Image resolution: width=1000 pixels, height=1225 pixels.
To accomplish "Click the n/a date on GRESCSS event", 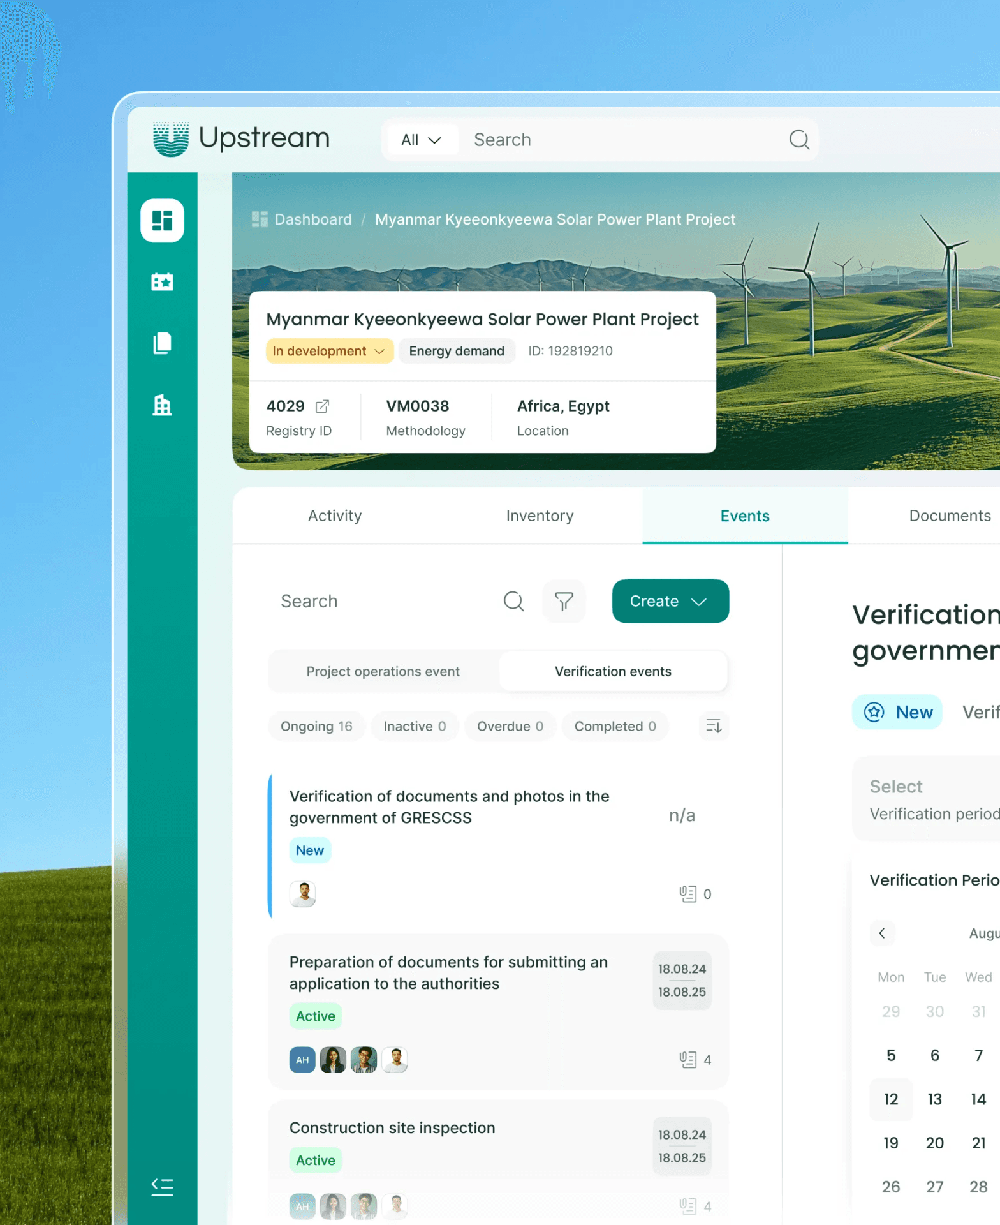I will (682, 815).
